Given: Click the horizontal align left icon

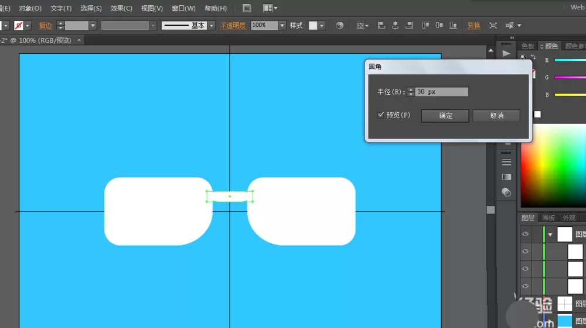Looking at the screenshot, I should [381, 25].
